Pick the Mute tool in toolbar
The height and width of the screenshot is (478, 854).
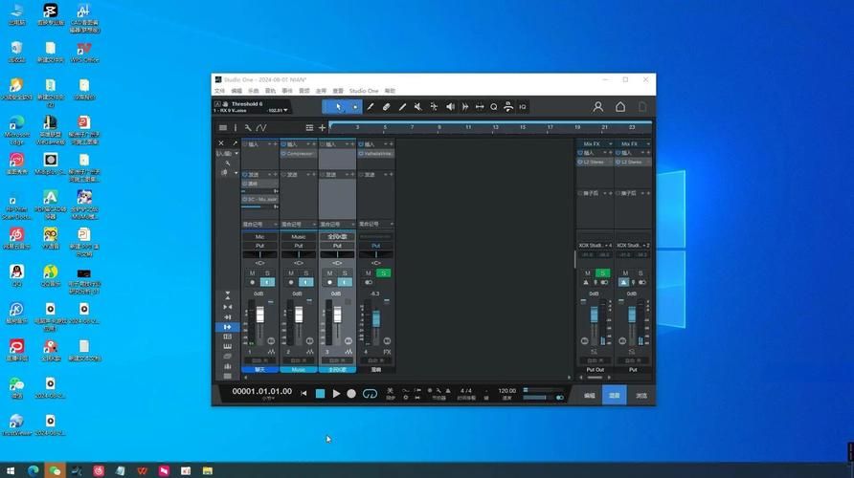417,107
